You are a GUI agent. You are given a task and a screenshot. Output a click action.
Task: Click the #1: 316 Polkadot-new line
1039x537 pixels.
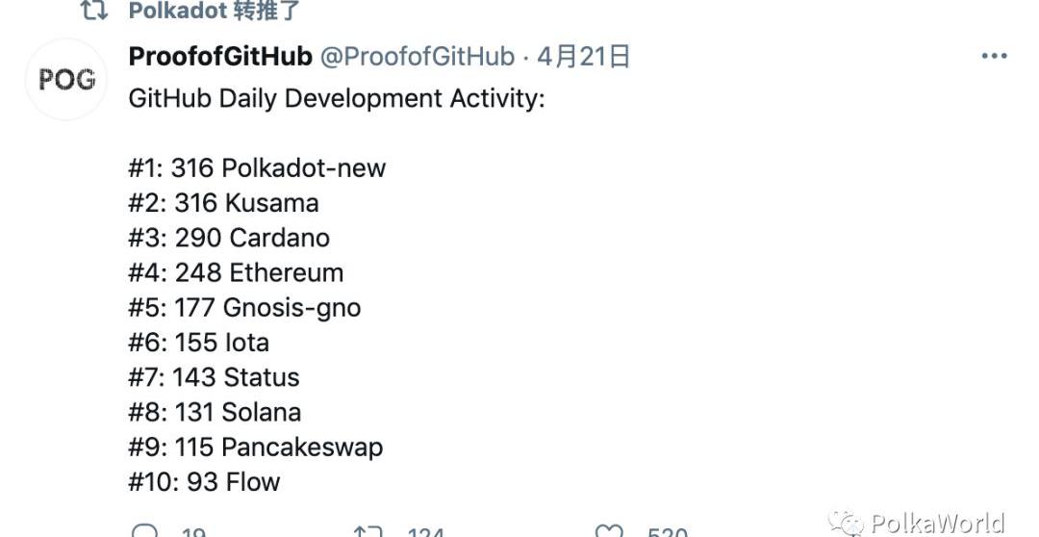257,168
